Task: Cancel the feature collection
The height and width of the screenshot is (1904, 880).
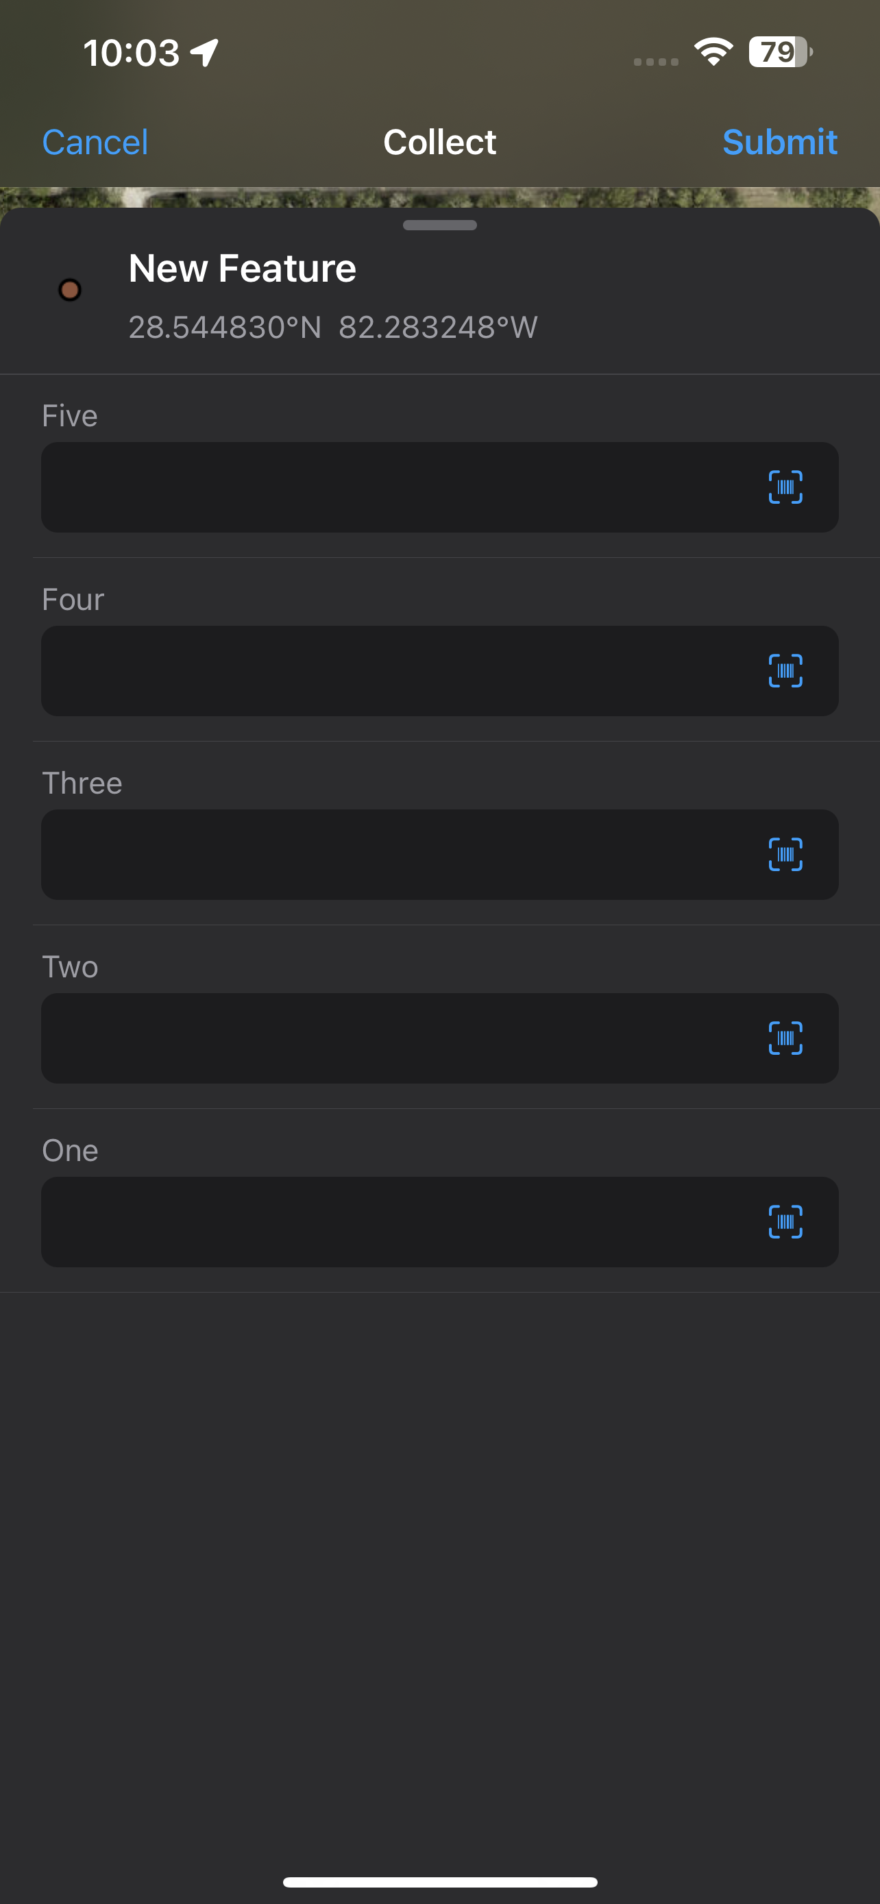Action: 95,141
